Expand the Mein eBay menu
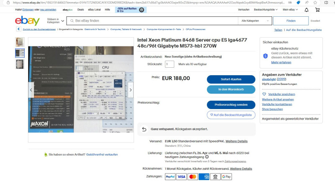335x191 pixels. click(x=290, y=10)
